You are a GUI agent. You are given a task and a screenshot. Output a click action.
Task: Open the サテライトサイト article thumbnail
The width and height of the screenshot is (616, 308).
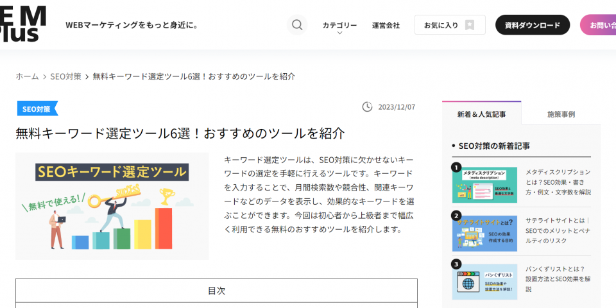pos(484,234)
